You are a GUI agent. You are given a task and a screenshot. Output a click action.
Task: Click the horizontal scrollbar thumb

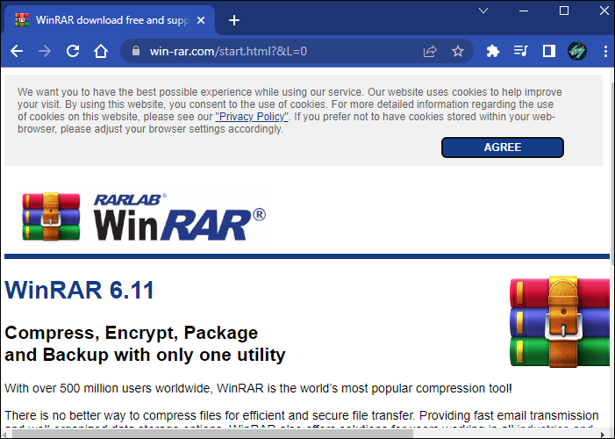click(x=211, y=434)
